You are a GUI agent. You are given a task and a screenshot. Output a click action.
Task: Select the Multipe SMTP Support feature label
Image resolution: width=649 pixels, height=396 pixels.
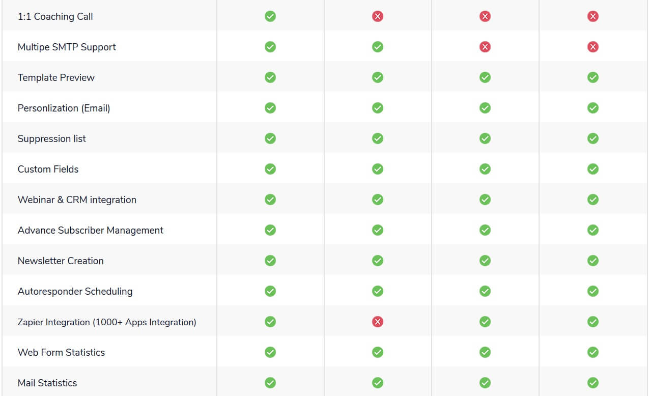click(x=67, y=47)
